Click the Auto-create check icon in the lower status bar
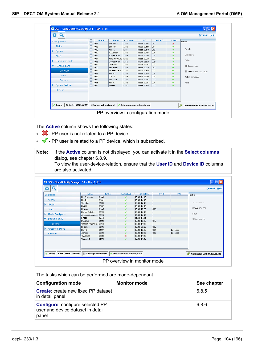This screenshot has height=359, width=254. point(111,254)
